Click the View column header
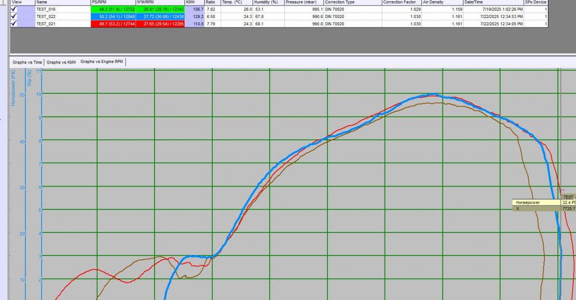Screen dimensions: 576x300 pyautogui.click(x=22, y=2)
